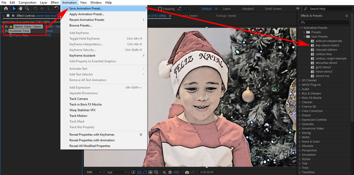Click the Presets folder icon
The width and height of the screenshot is (354, 175).
coord(308,32)
